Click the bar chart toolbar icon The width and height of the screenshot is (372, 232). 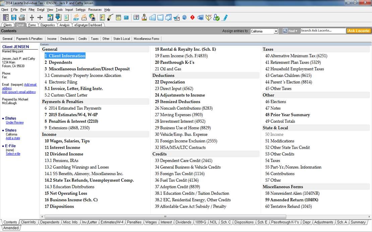[152, 17]
